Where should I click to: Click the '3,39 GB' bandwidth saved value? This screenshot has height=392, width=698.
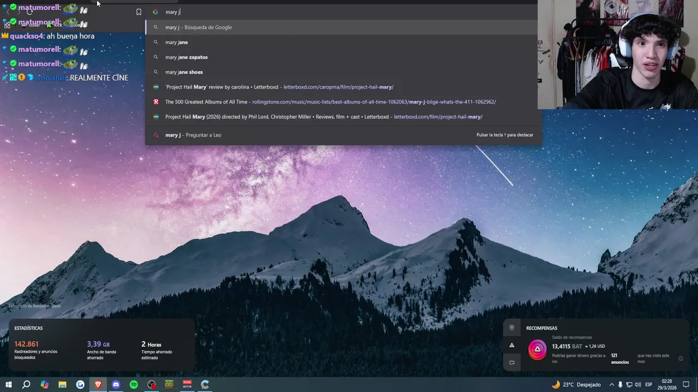coord(98,344)
